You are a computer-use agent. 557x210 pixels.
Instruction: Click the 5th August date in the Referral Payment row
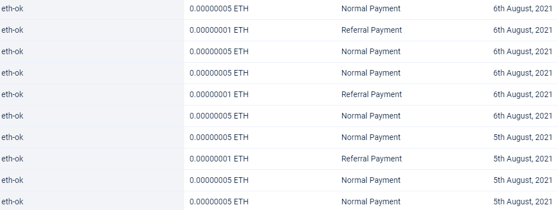coord(522,159)
